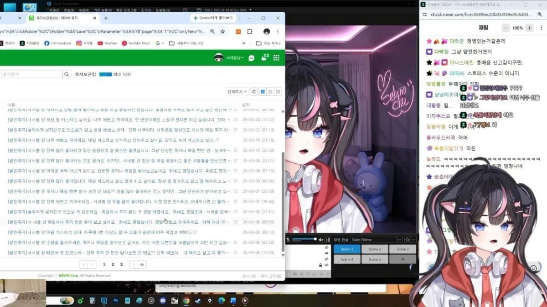Zoom out the chat panel with minus button

tap(506, 28)
